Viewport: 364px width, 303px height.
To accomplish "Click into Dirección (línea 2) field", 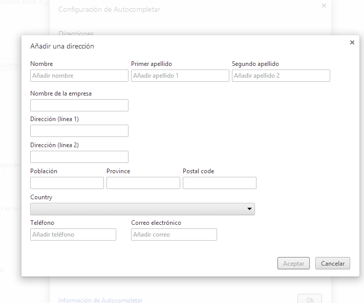I will click(79, 157).
